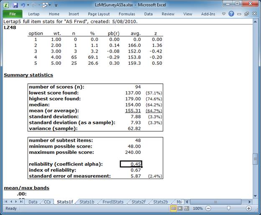Select the reliability coefficient alpha cell 0.45

tap(131, 164)
